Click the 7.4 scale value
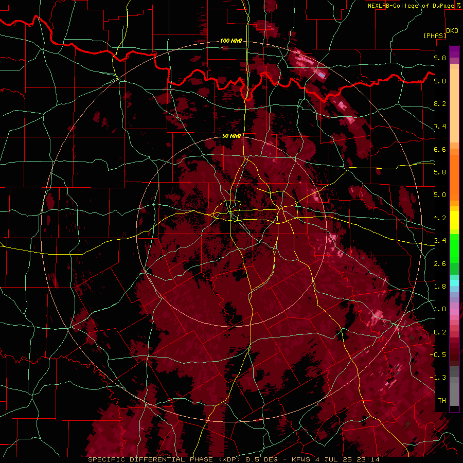The height and width of the screenshot is (463, 463). point(440,127)
